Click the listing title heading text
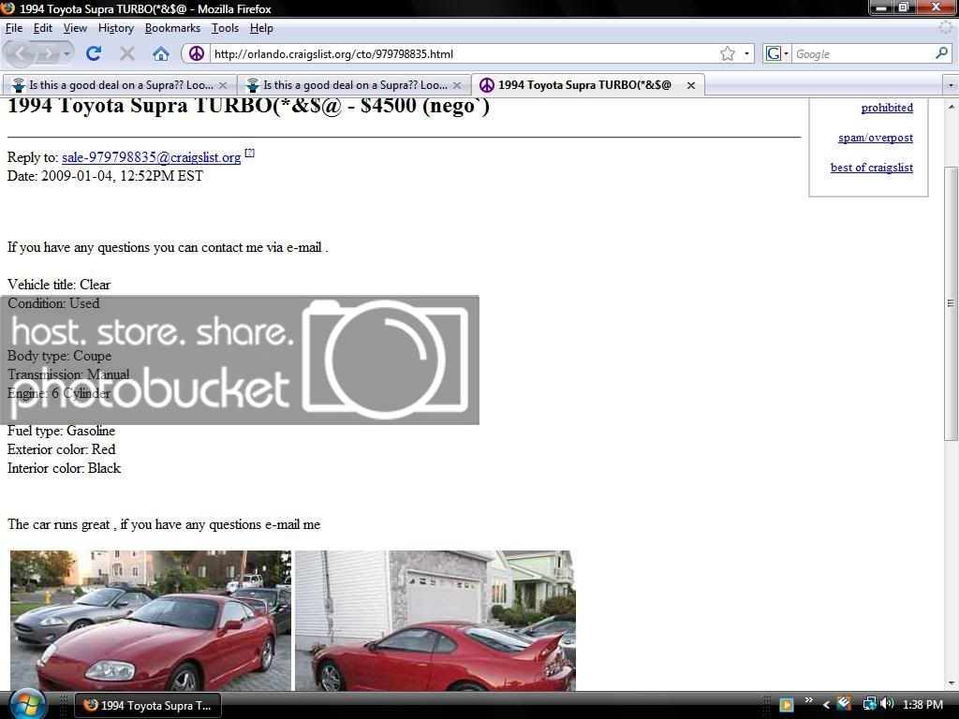The image size is (959, 719). point(248,106)
